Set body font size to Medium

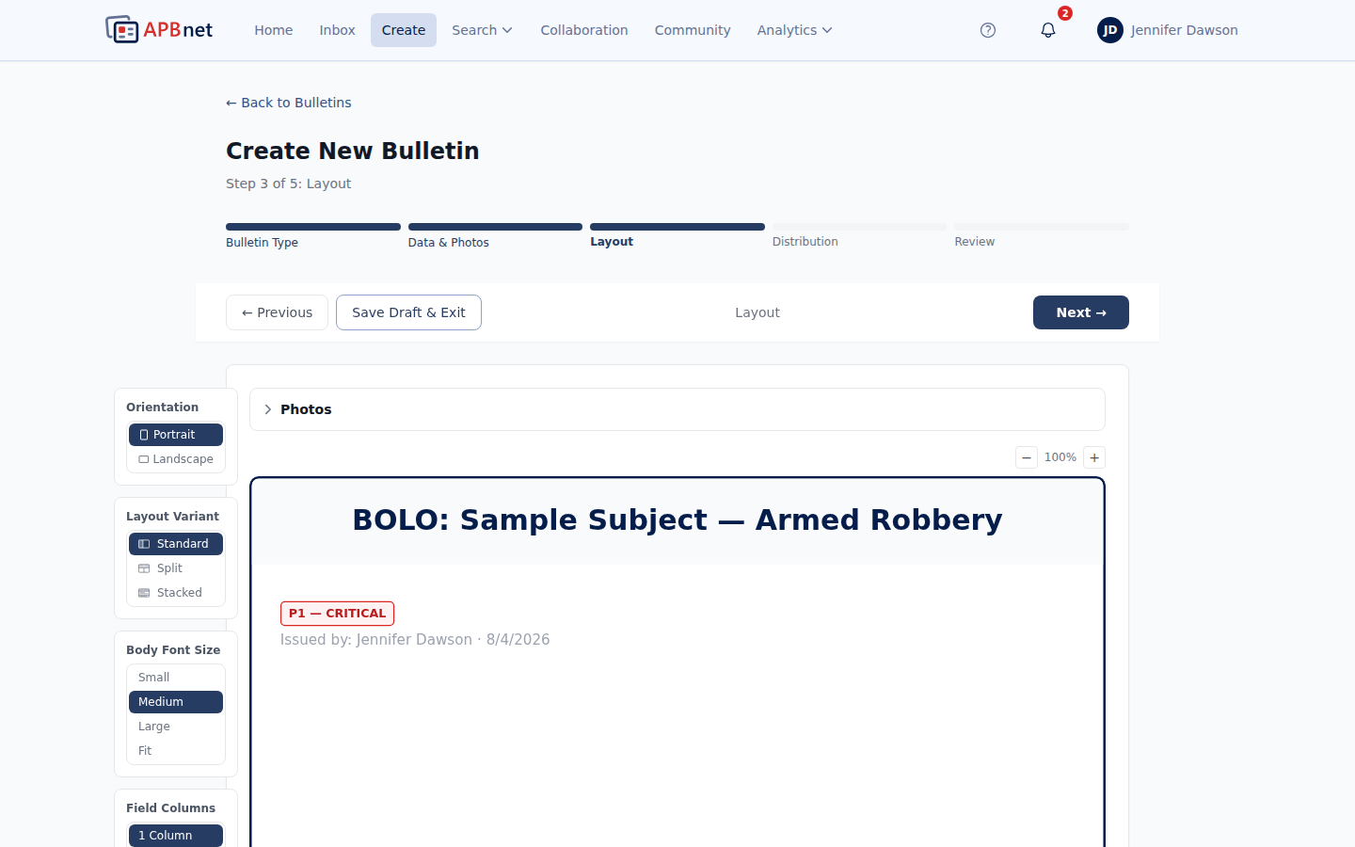(176, 702)
